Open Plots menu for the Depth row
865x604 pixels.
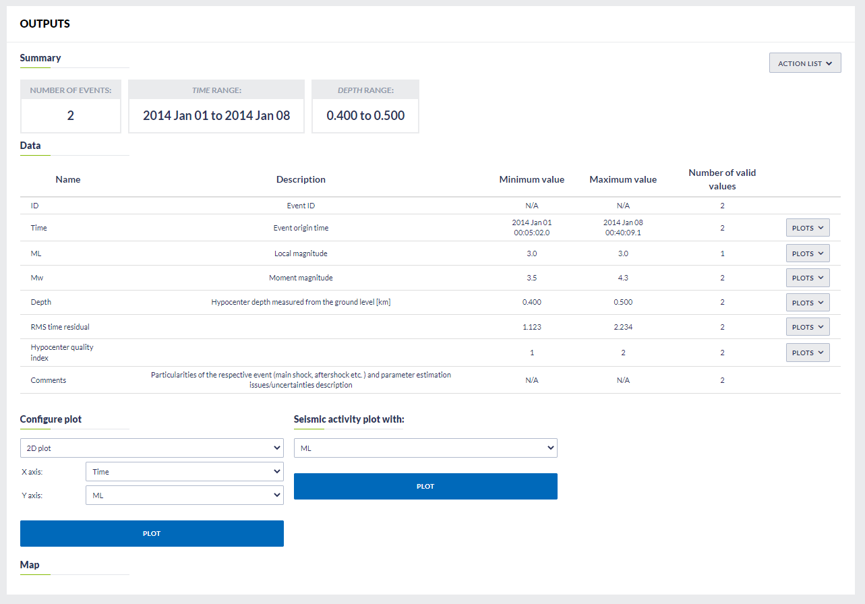pyautogui.click(x=807, y=303)
